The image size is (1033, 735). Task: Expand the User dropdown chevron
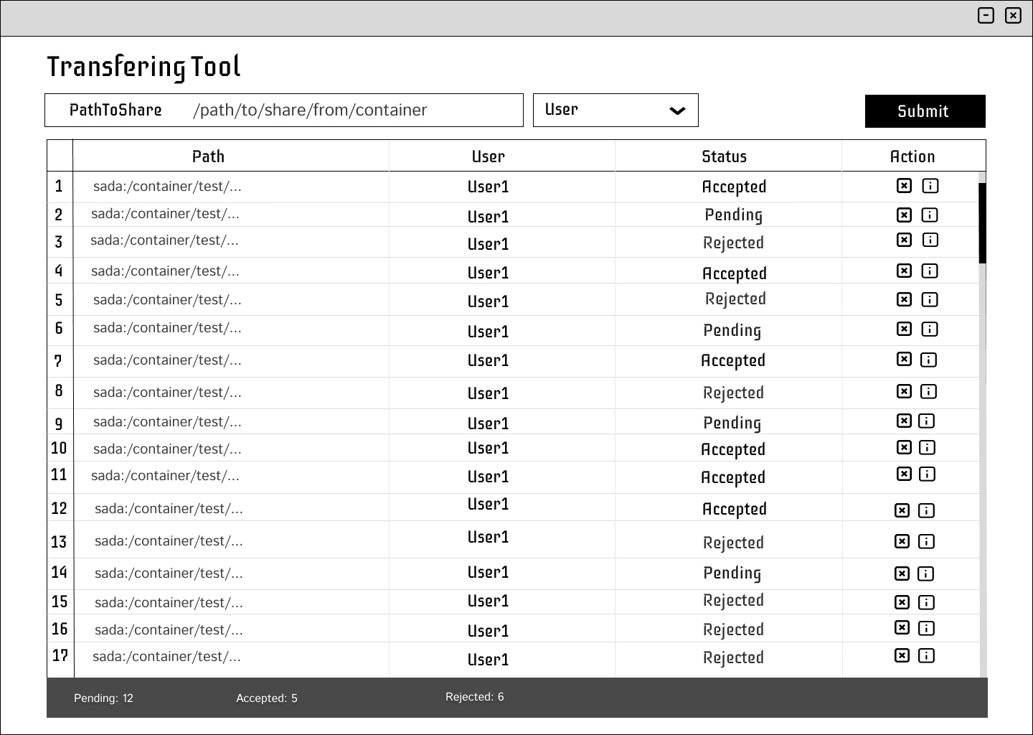(x=676, y=111)
